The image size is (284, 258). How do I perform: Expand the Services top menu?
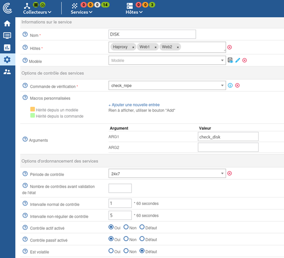click(81, 12)
